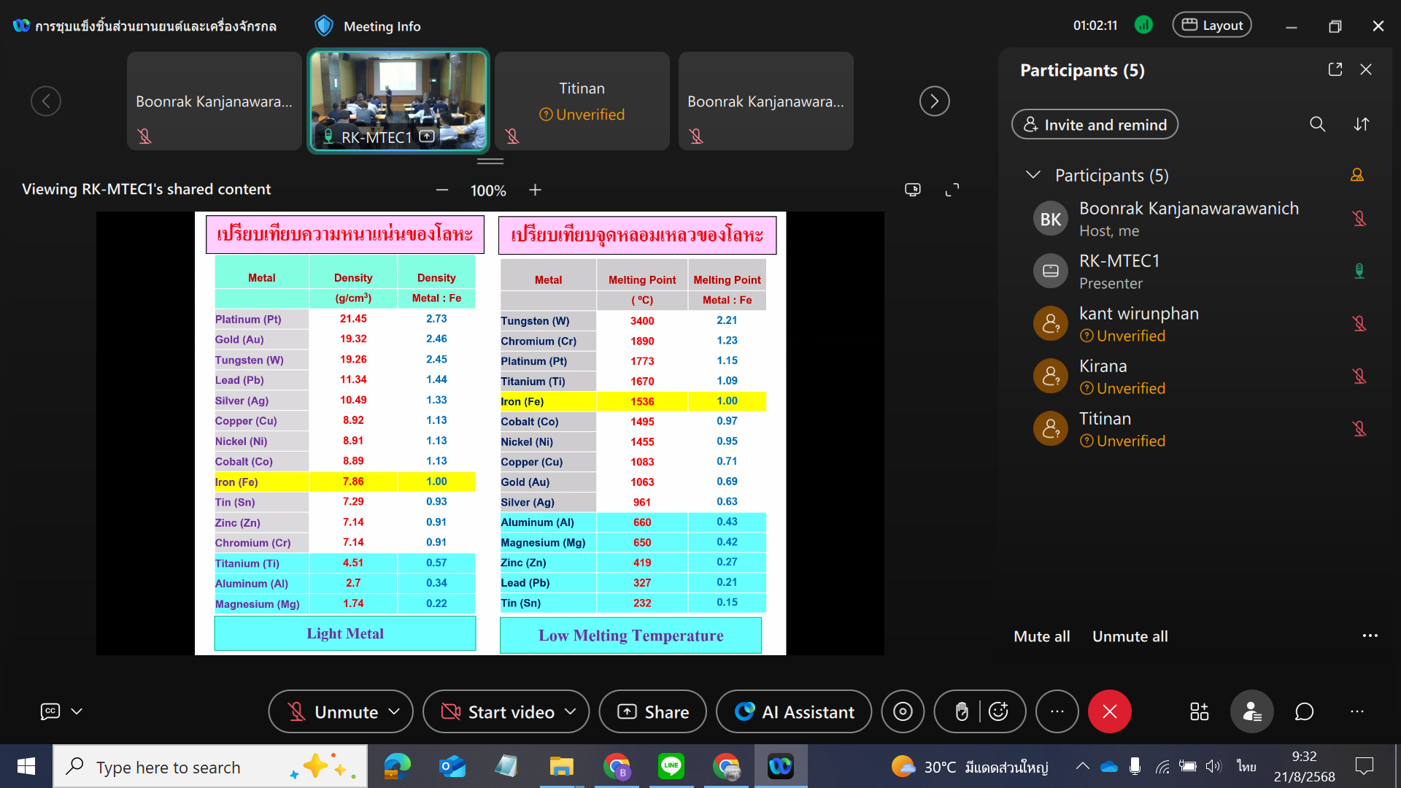Toggle Titinan's mute icon in list

1359,428
